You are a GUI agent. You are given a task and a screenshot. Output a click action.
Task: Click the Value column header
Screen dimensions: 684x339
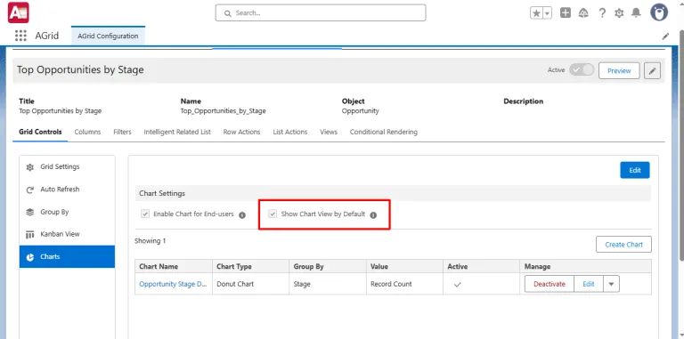404,266
